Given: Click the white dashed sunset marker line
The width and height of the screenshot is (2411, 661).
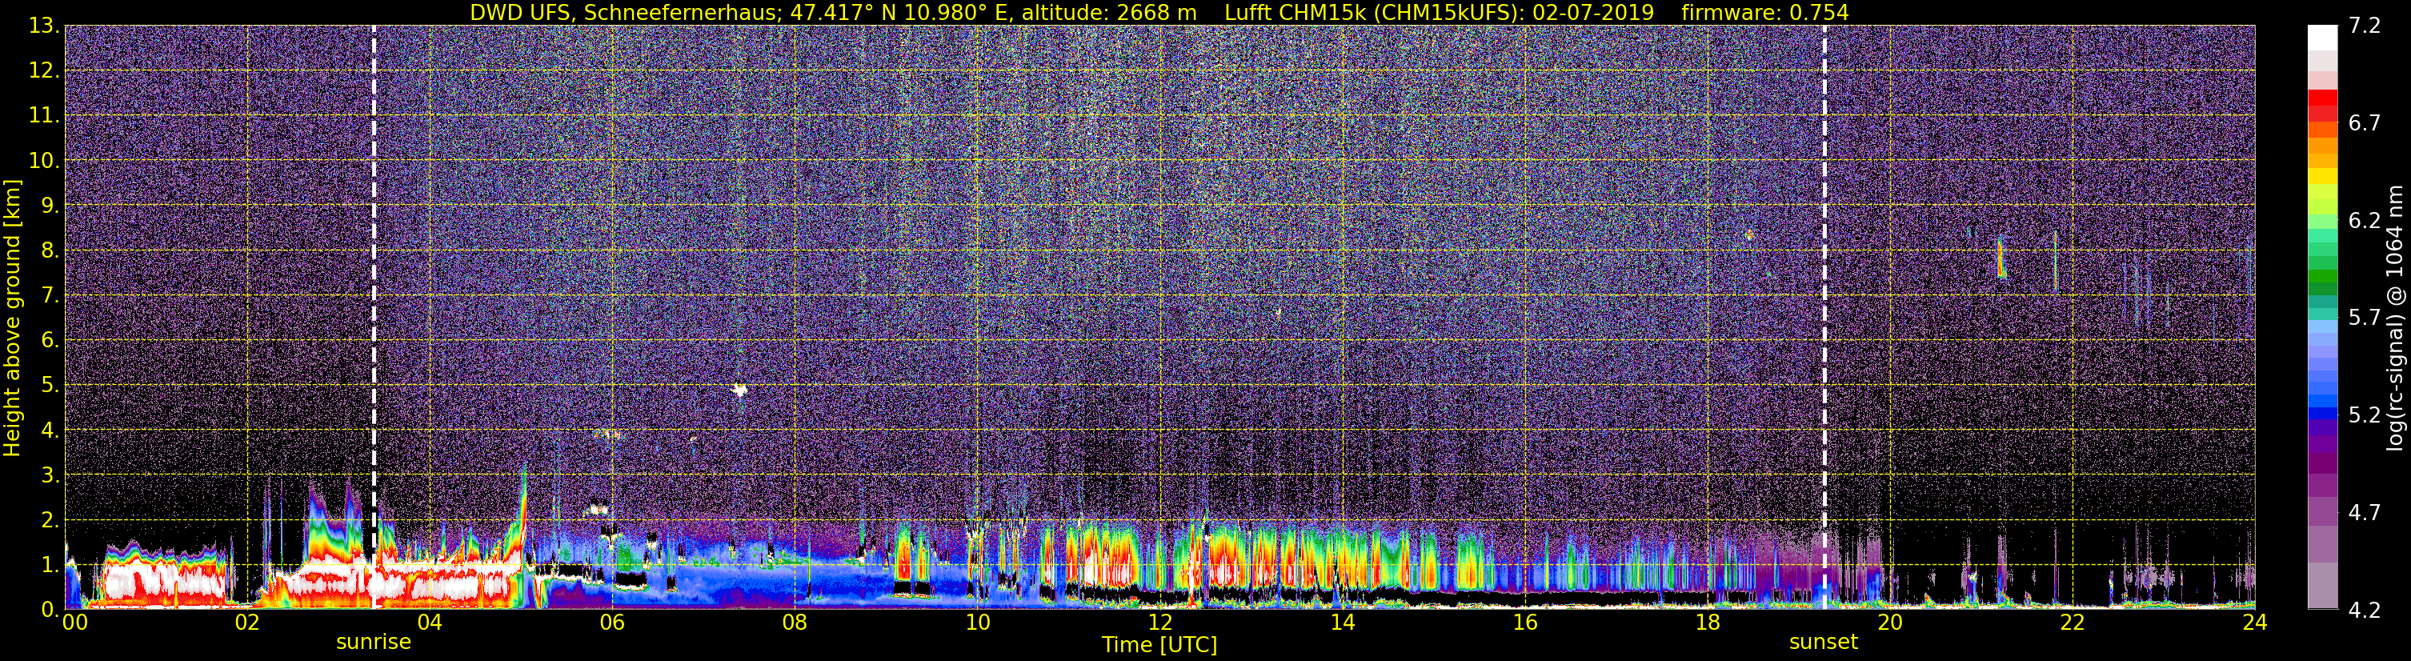Looking at the screenshot, I should coord(1824,316).
